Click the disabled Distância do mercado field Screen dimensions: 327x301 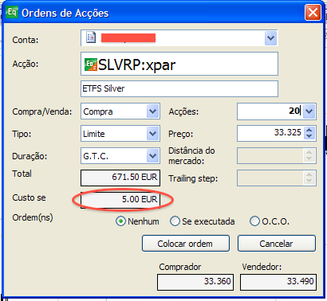point(277,156)
